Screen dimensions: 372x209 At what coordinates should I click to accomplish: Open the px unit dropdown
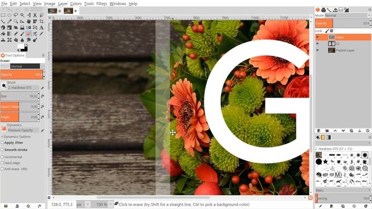pyautogui.click(x=83, y=204)
